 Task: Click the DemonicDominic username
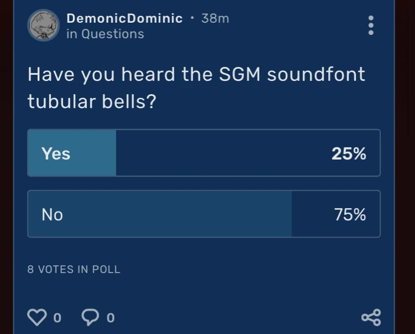pos(124,18)
